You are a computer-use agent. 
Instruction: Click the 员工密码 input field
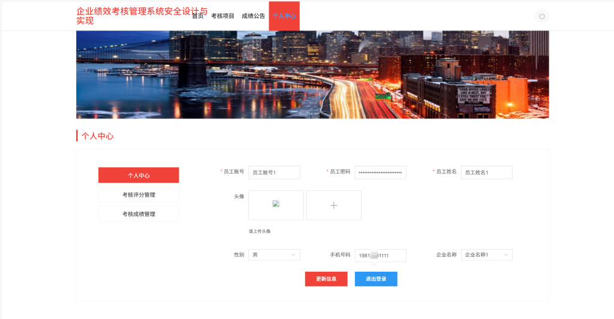[x=381, y=172]
